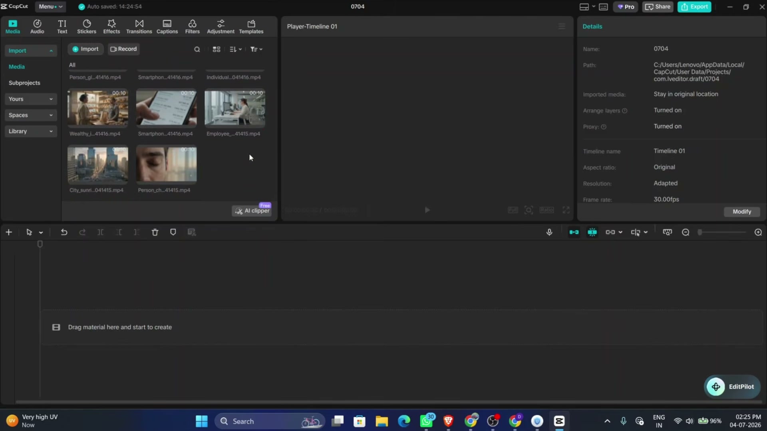
Task: Choose the Select pointer tool
Action: point(29,232)
